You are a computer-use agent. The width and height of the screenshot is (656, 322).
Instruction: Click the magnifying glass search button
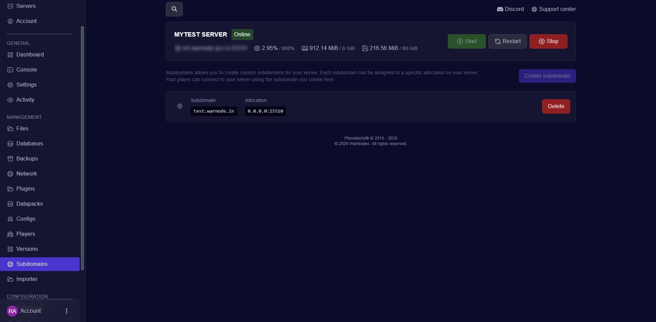coord(174,9)
